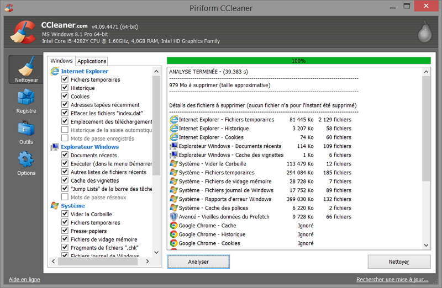Click the Piriform pear icon
This screenshot has height=288, width=442.
[424, 32]
